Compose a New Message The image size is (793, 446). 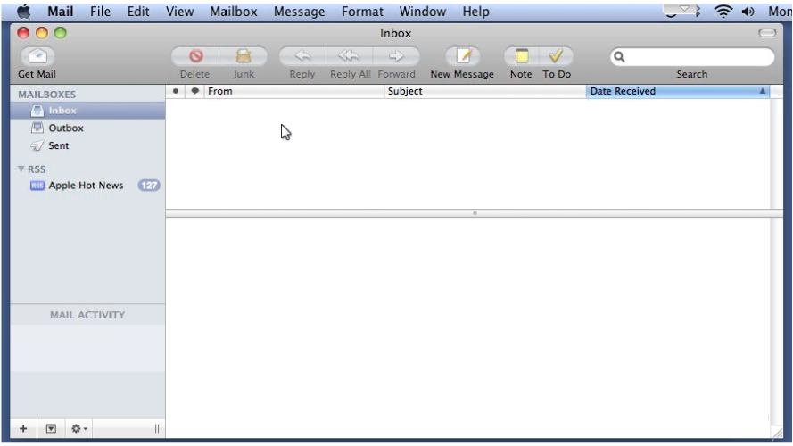click(x=462, y=56)
